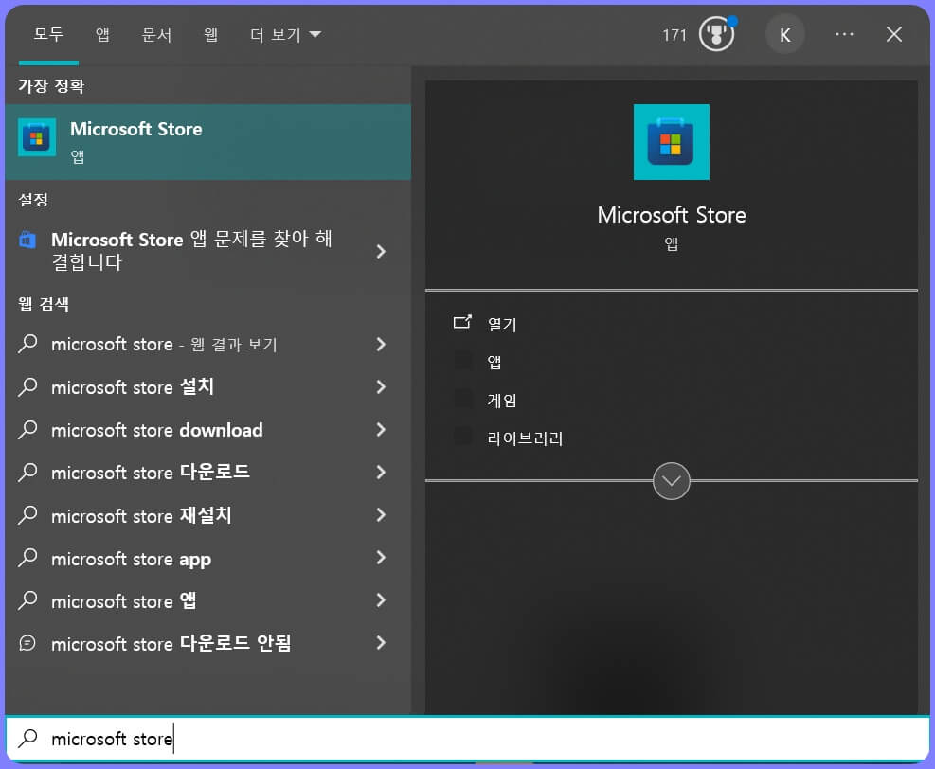Click the magnifier icon beside "microsoft store app"
This screenshot has width=935, height=769.
[27, 559]
